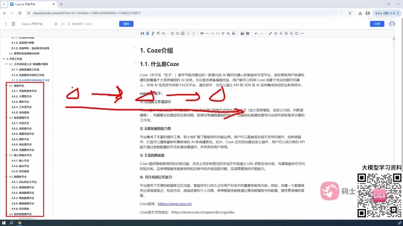403x226 pixels.
Task: Insert a table into the note
Action: pyautogui.click(x=247, y=33)
